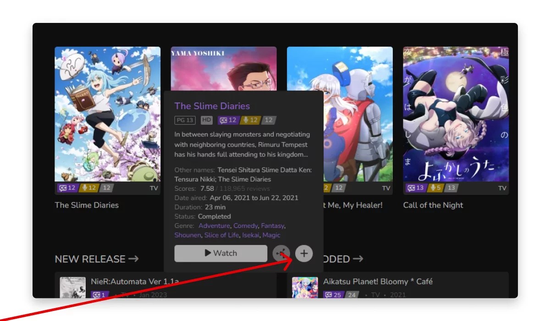Click the Completed status text
The width and height of the screenshot is (550, 321).
214,216
